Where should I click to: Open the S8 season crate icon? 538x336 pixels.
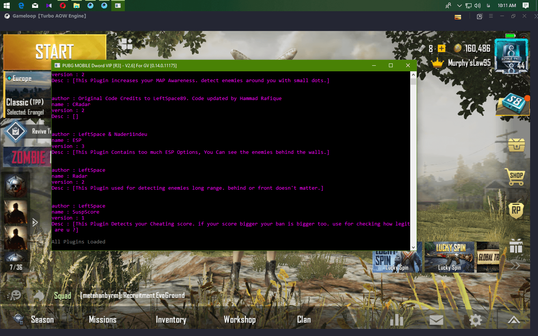pos(513,104)
